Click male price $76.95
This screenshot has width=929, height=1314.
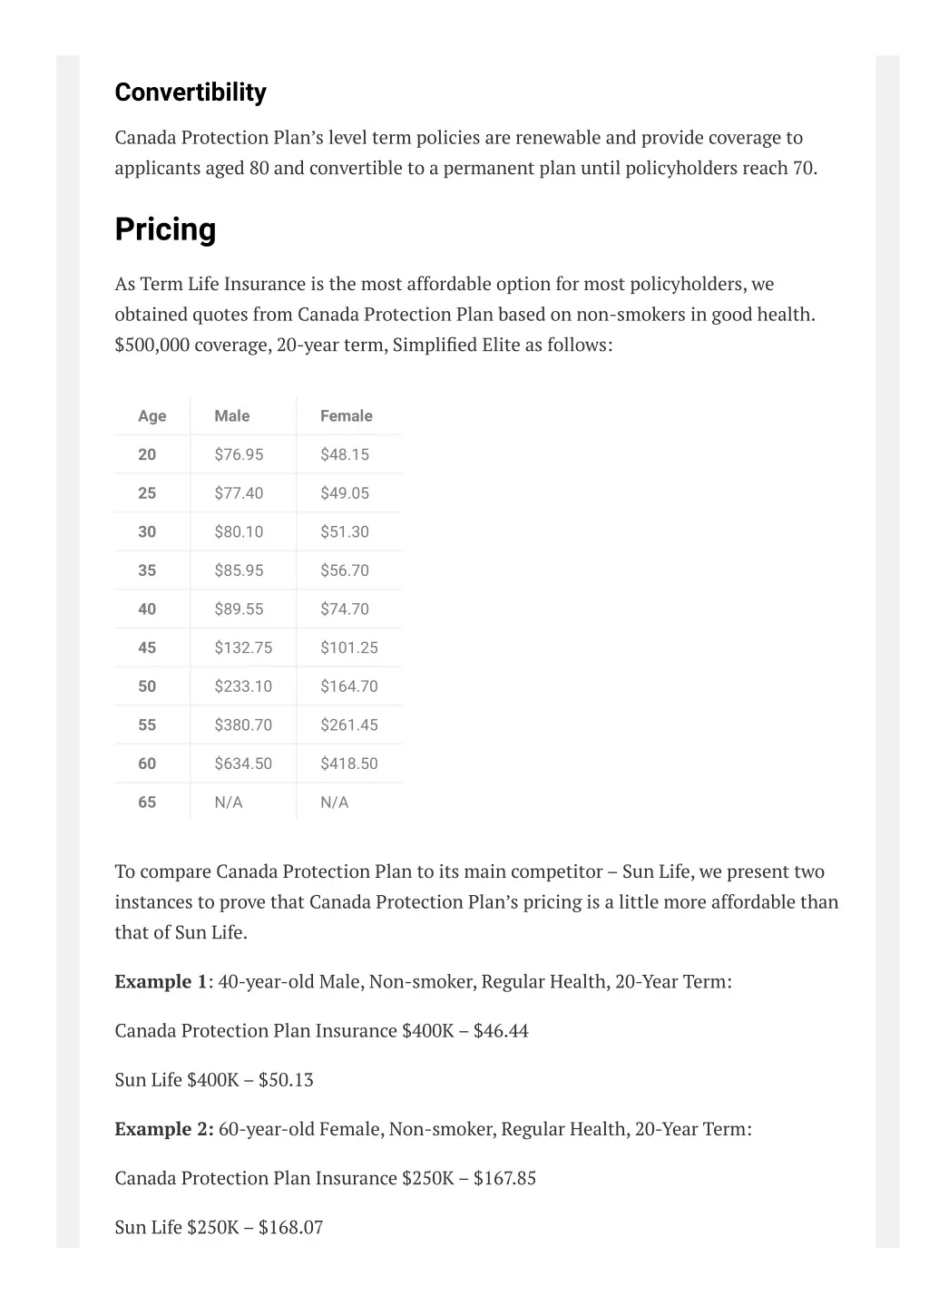click(x=239, y=454)
